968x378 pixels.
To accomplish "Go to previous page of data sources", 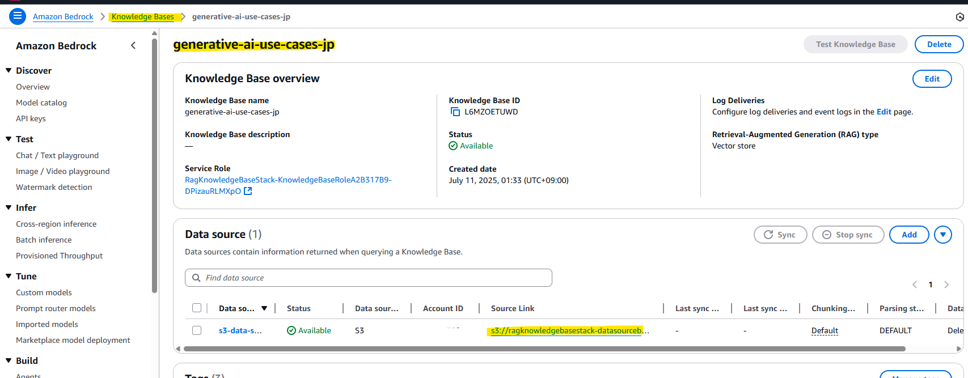I will (x=914, y=284).
